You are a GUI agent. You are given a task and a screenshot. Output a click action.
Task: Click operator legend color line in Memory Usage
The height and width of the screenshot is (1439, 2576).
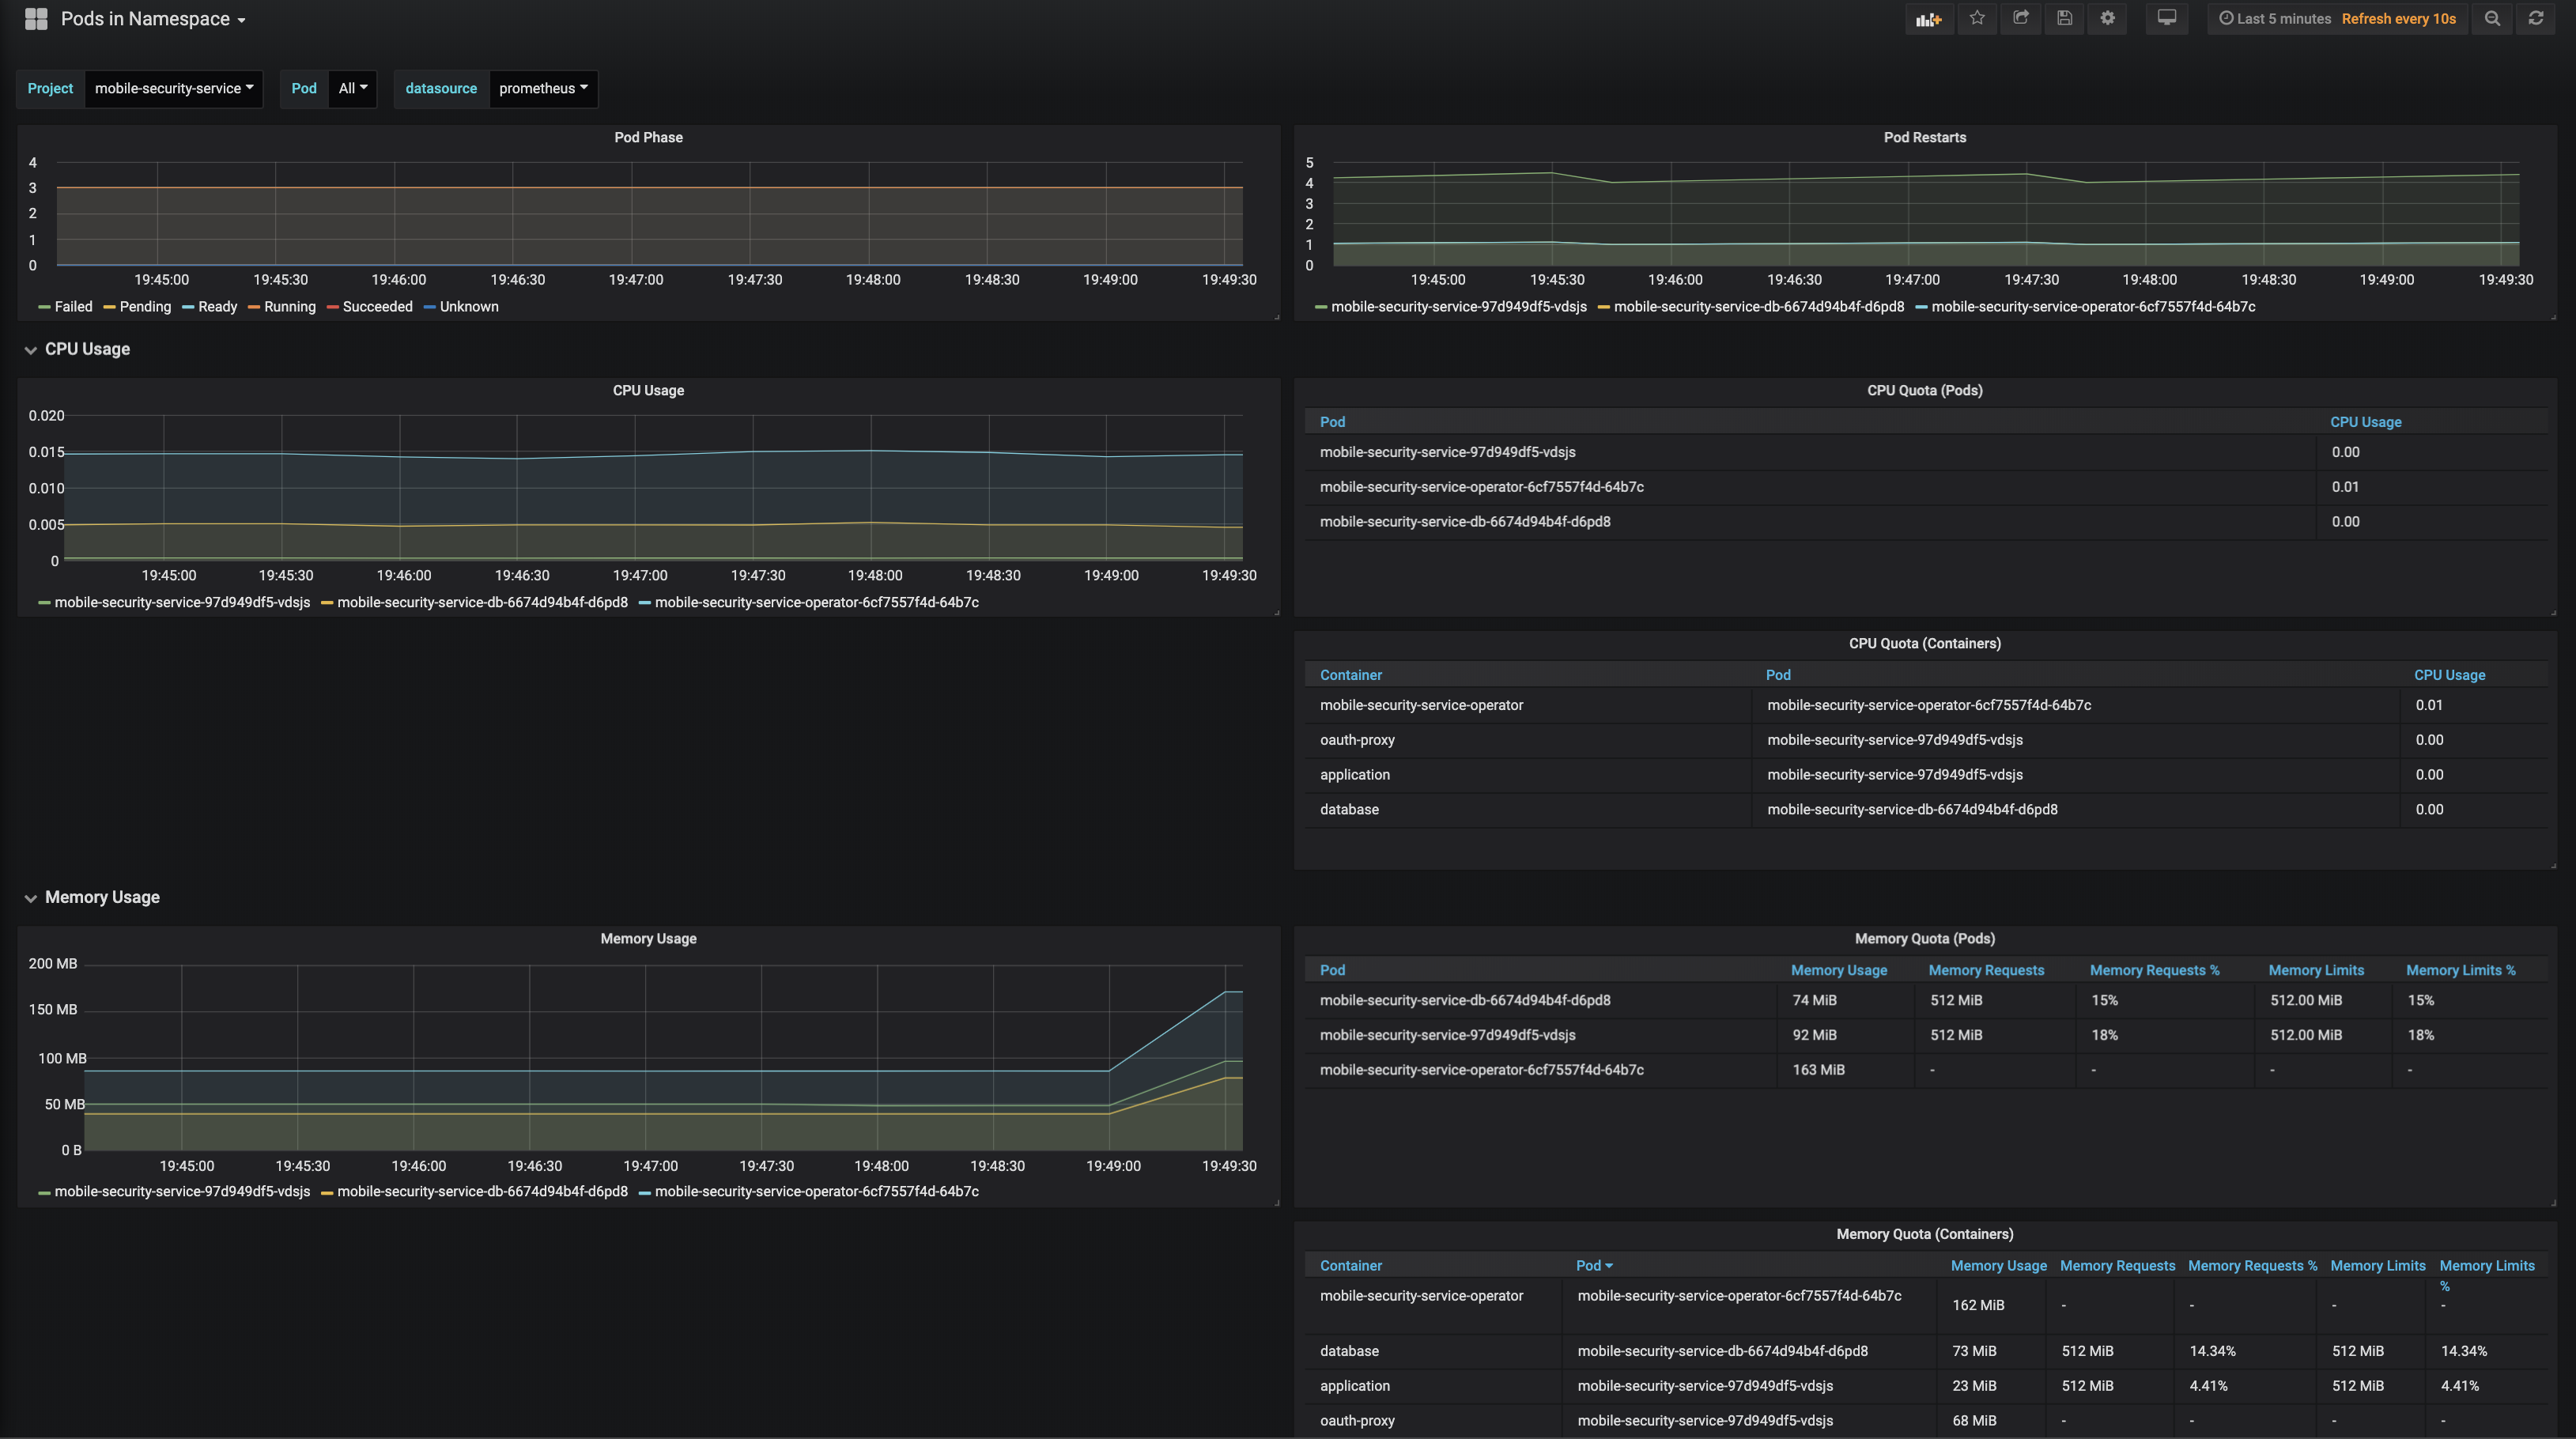coord(645,1192)
